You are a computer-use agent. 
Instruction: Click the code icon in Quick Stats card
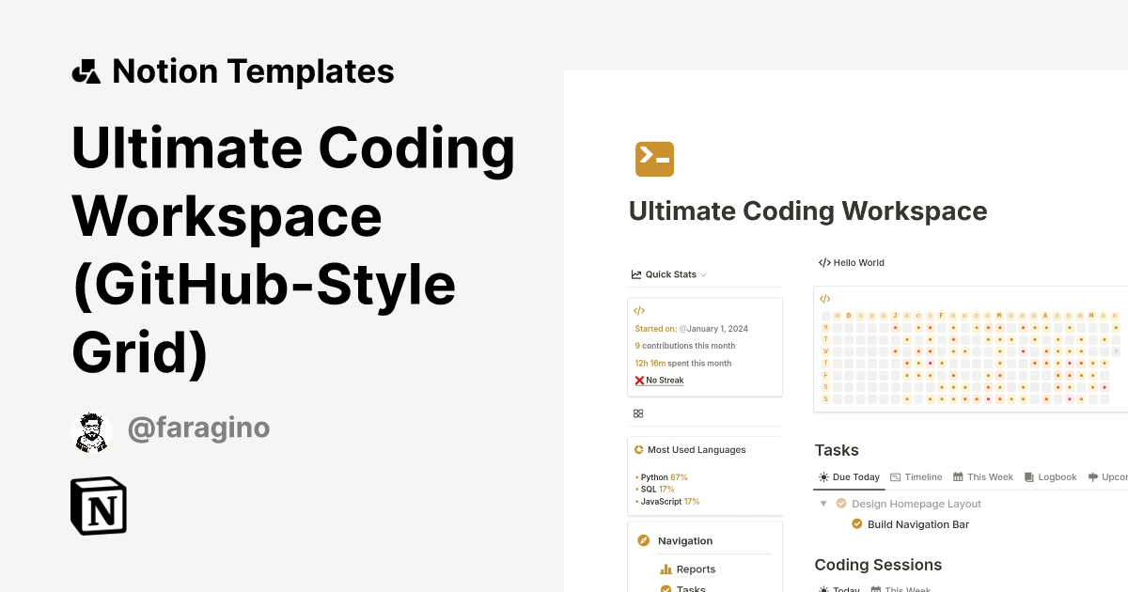pyautogui.click(x=639, y=310)
